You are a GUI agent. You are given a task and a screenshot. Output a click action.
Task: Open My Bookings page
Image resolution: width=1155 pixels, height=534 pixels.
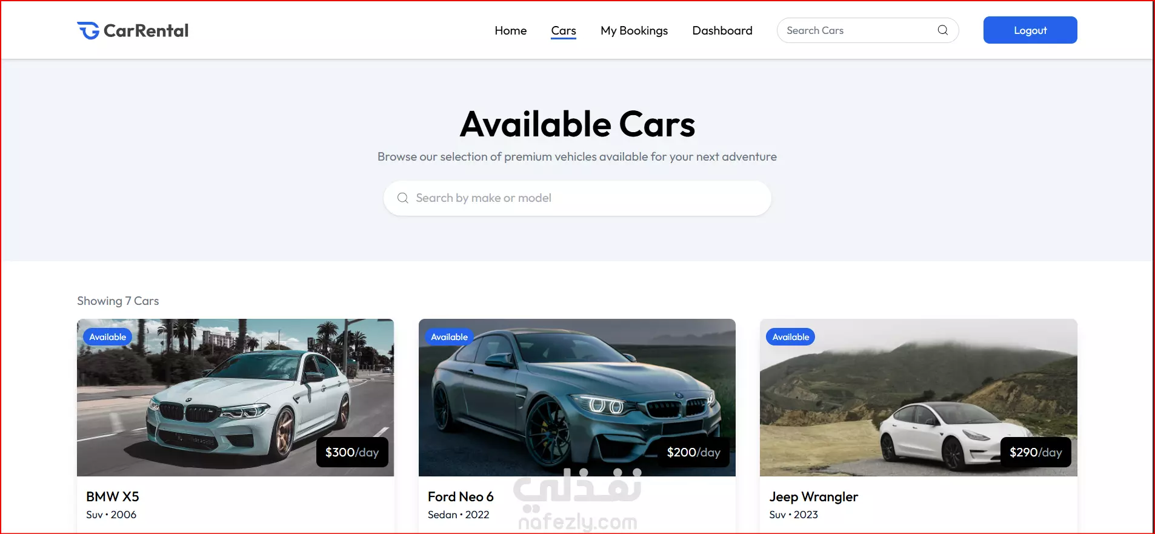click(x=634, y=30)
